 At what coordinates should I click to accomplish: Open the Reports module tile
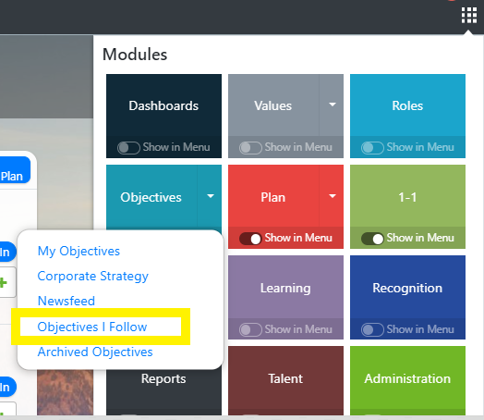163,378
